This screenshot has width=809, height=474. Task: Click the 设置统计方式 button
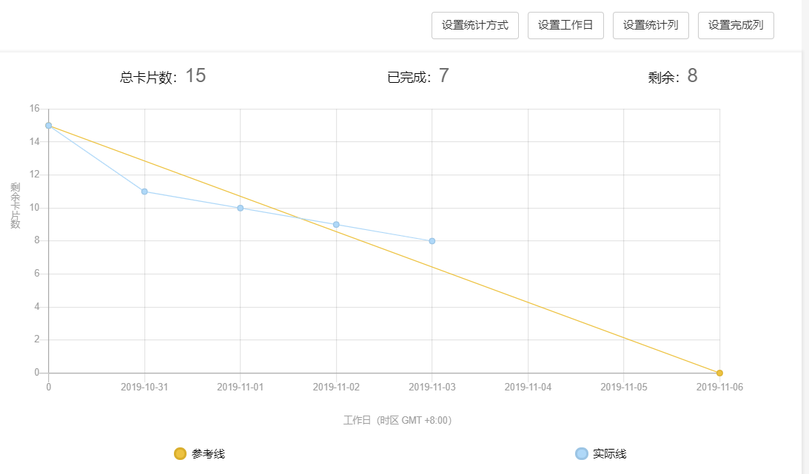475,25
